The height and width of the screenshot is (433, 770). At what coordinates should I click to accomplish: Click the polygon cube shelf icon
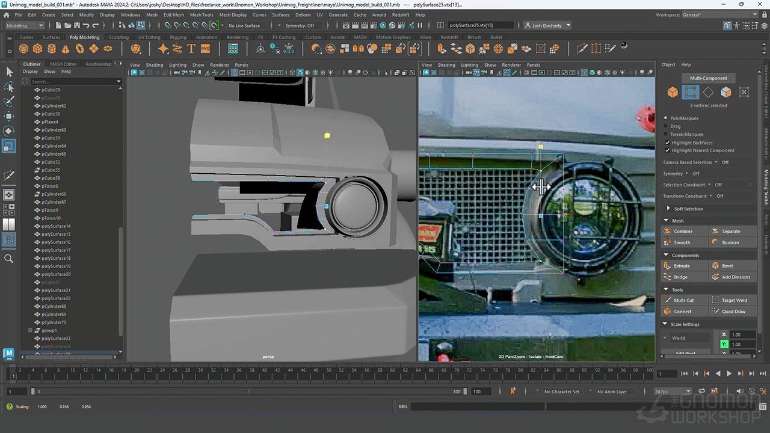[37, 49]
